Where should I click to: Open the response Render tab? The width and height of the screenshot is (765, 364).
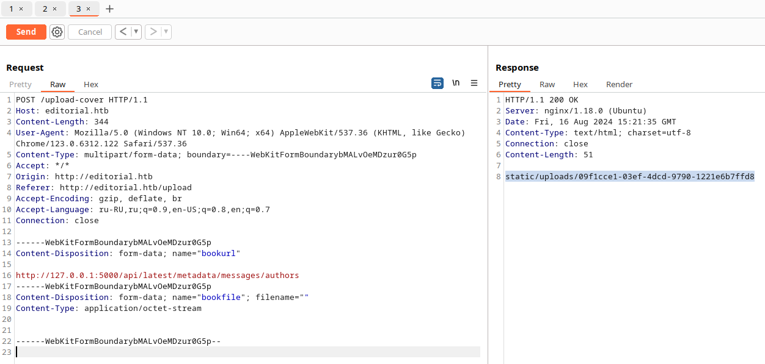[x=619, y=84]
